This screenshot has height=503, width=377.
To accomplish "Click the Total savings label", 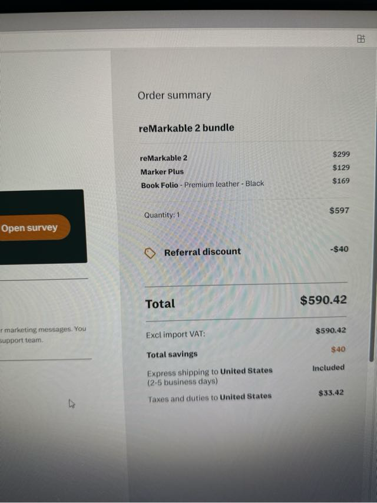I will 172,355.
